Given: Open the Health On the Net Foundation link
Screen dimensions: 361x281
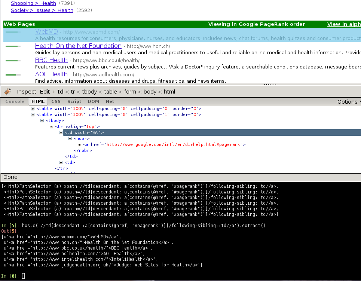Looking at the screenshot, I should [x=78, y=46].
